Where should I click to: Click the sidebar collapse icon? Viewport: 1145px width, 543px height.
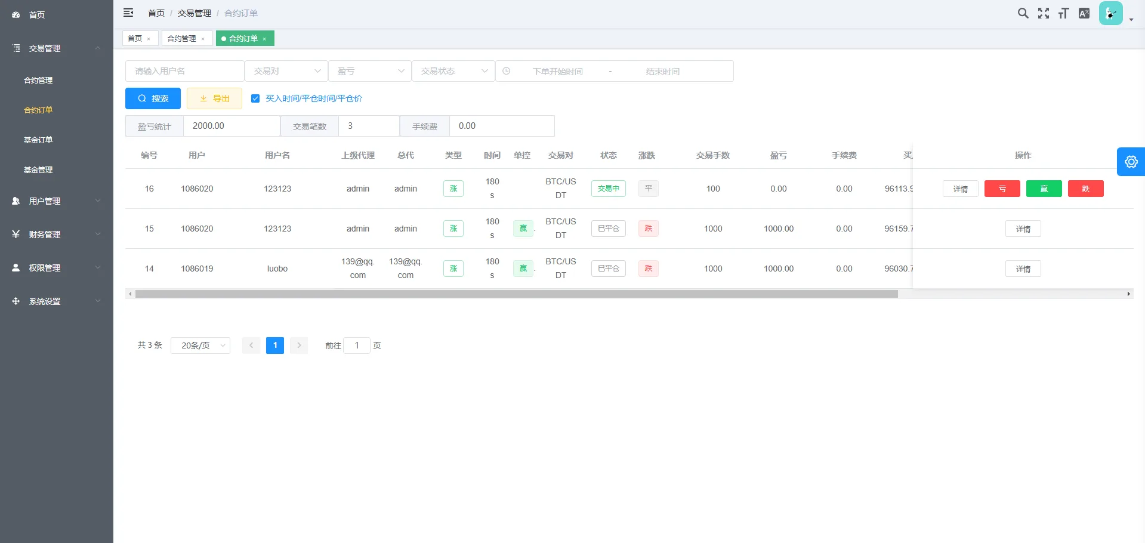[128, 13]
